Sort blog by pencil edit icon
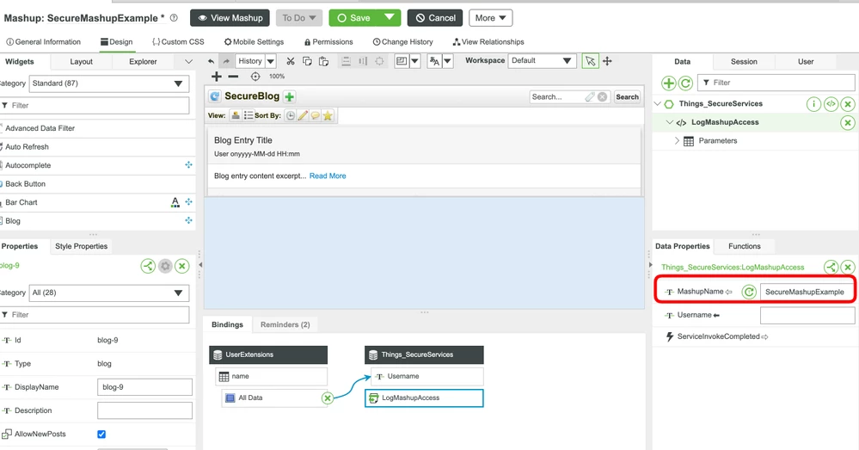Screen dimensions: 859x450 (303, 115)
